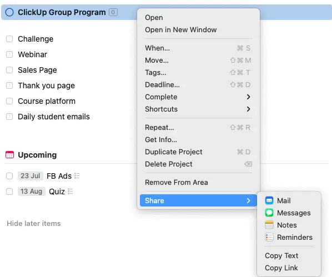Viewport: 332px width, 277px height.
Task: Click the checklist icon beside Quiz
Action: coord(70,192)
